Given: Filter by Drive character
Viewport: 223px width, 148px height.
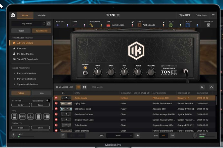Looking at the screenshot, I should 40,127.
